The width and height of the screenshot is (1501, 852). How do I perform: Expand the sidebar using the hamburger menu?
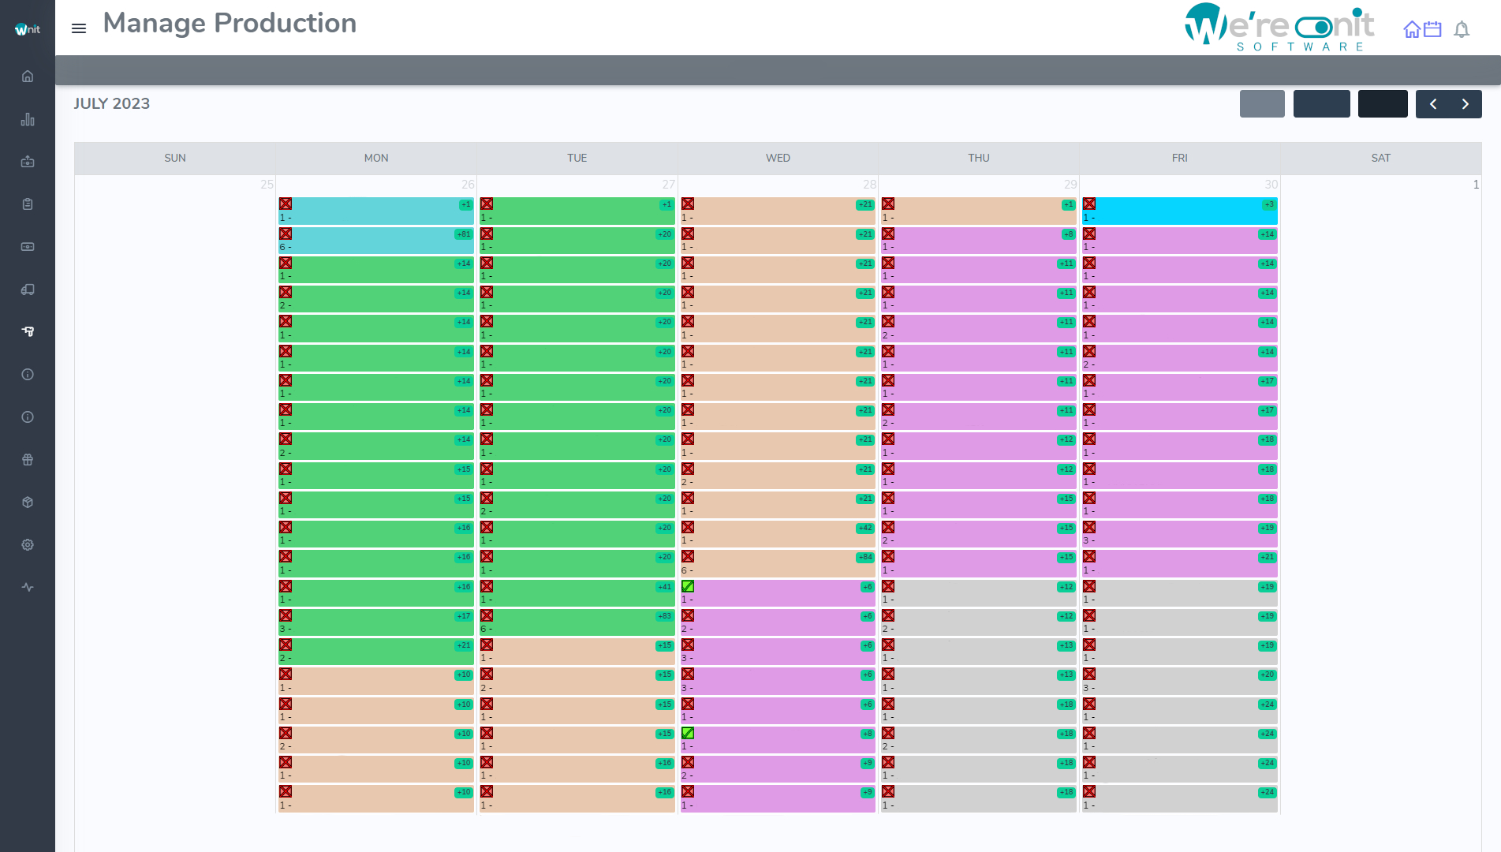(79, 28)
